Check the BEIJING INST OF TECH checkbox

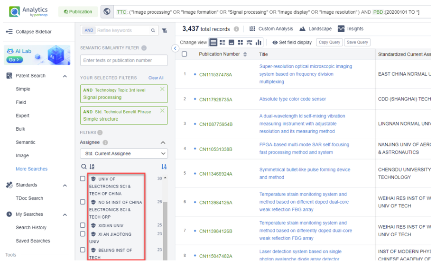click(x=83, y=250)
